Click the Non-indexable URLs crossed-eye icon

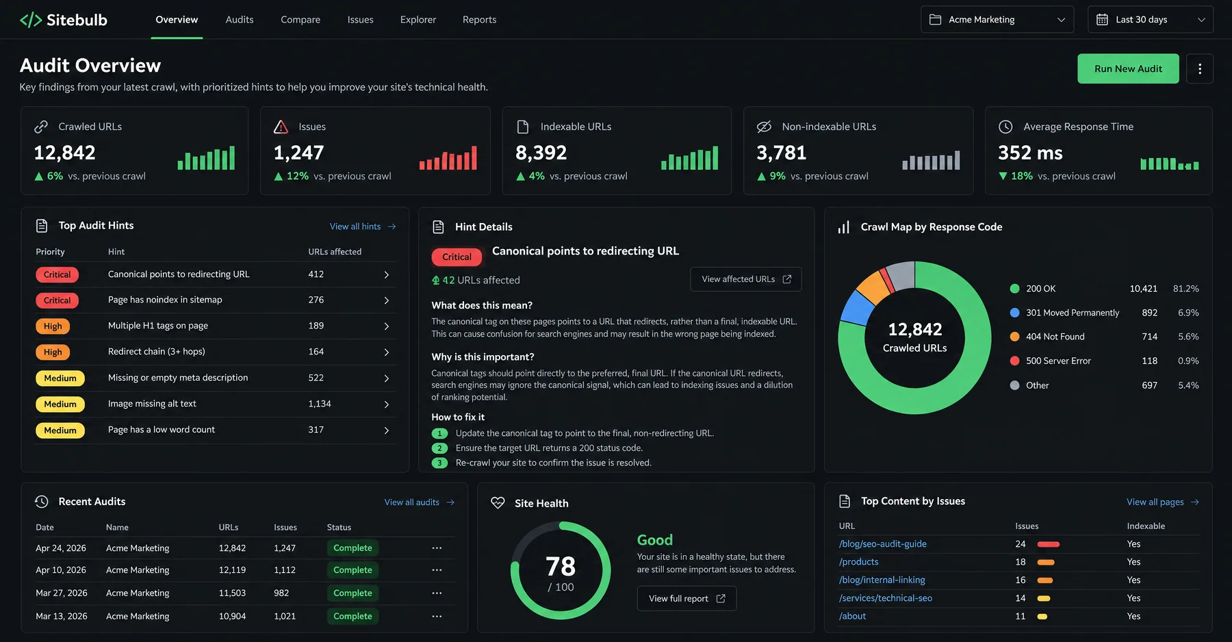click(x=764, y=127)
